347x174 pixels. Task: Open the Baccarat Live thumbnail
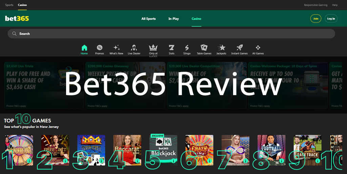click(x=127, y=150)
